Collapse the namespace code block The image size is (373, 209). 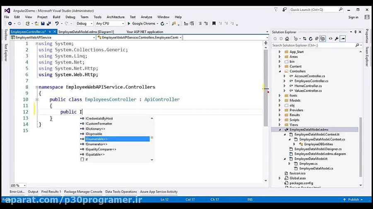37,87
